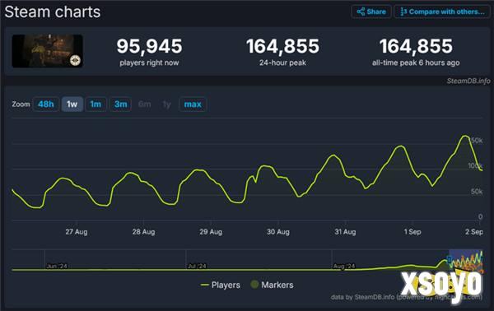This screenshot has height=311, width=494.
Task: Toggle the Players series in legend
Action: pyautogui.click(x=221, y=285)
